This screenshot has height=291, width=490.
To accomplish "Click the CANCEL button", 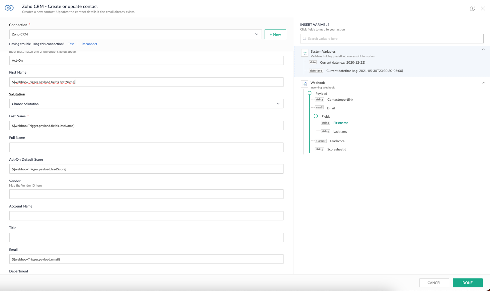I will (x=434, y=283).
